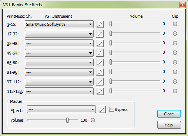Expand the SmartMusic SoftSynth instrument dropdown

(x=59, y=24)
